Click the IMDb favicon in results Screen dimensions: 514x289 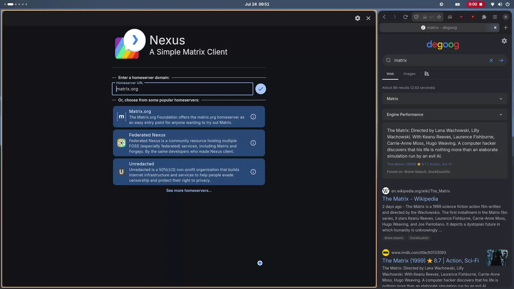[386, 253]
